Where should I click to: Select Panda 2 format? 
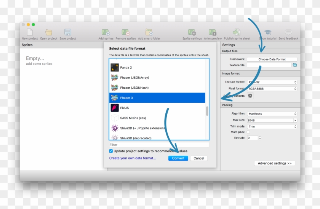pyautogui.click(x=157, y=67)
